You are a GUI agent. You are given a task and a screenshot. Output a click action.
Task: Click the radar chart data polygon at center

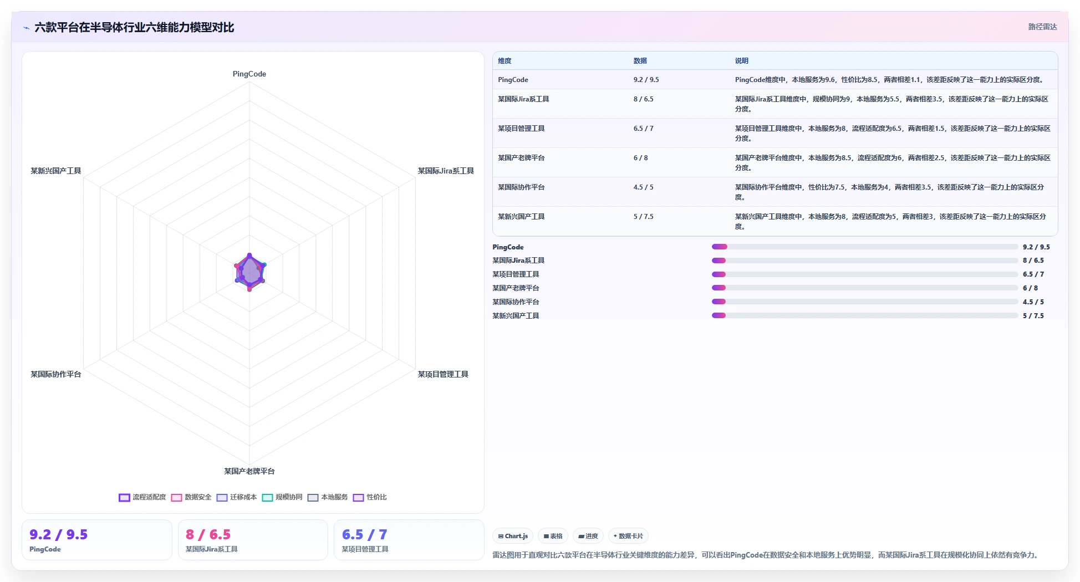249,272
